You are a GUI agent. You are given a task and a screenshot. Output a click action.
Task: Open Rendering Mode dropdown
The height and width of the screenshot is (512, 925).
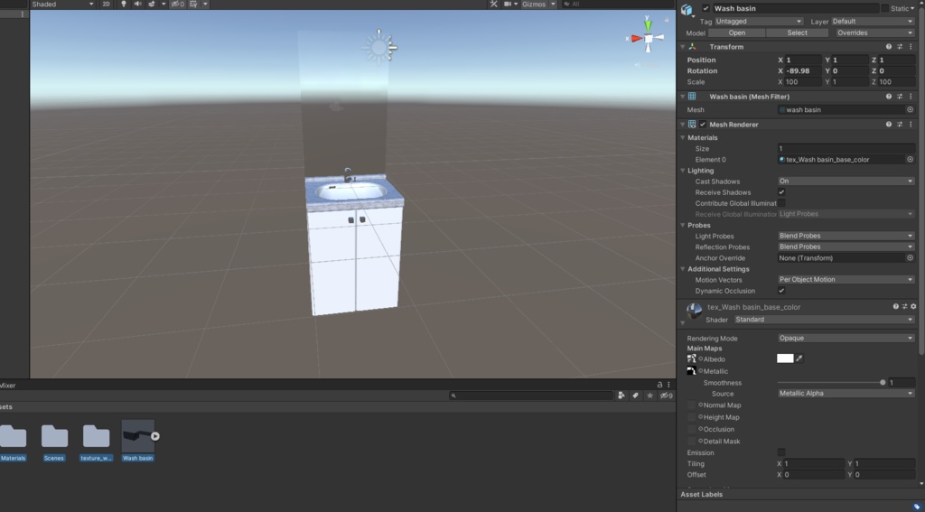tap(846, 338)
